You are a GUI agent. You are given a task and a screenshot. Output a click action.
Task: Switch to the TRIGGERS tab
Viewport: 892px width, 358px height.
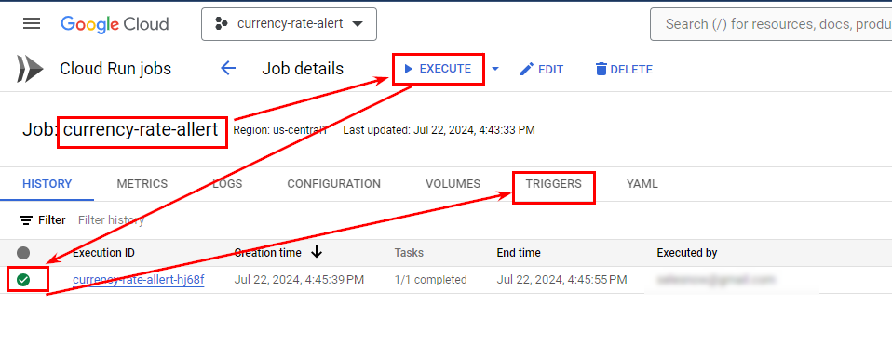coord(553,184)
